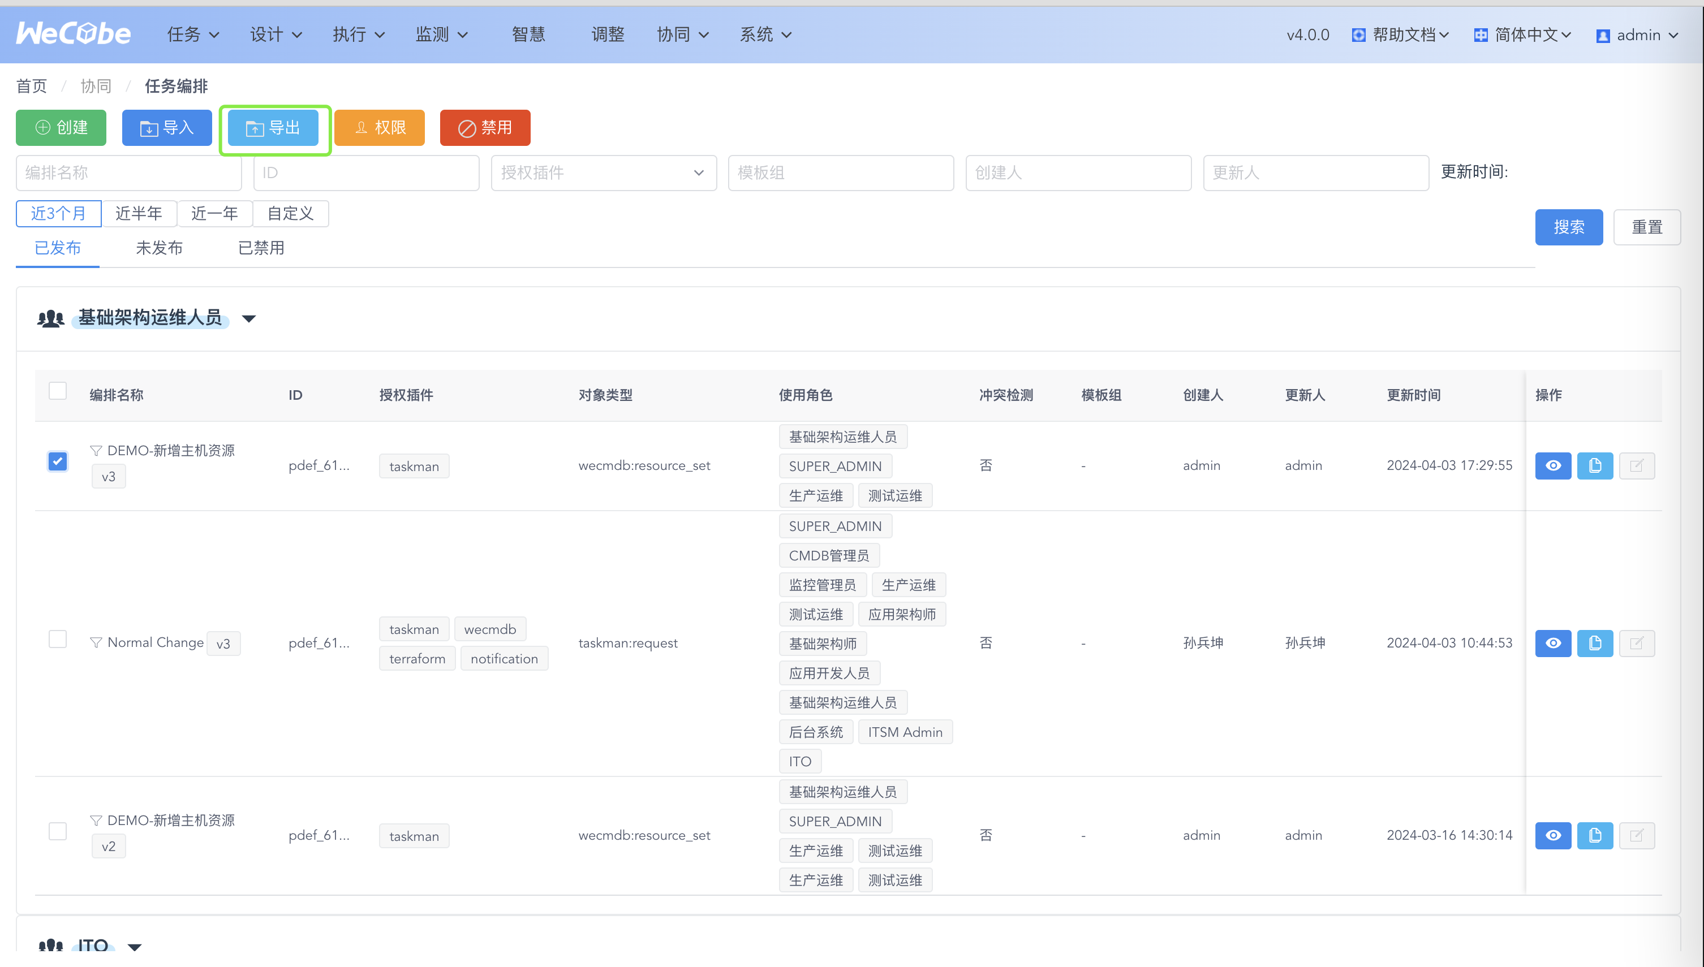This screenshot has width=1704, height=967.
Task: Focus the 模板组 input field
Action: point(840,172)
